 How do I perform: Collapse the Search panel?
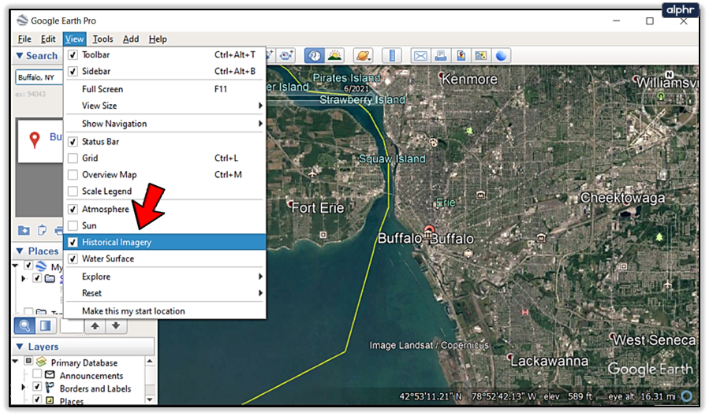click(x=20, y=56)
